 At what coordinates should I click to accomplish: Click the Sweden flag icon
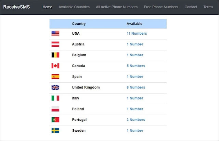point(55,130)
